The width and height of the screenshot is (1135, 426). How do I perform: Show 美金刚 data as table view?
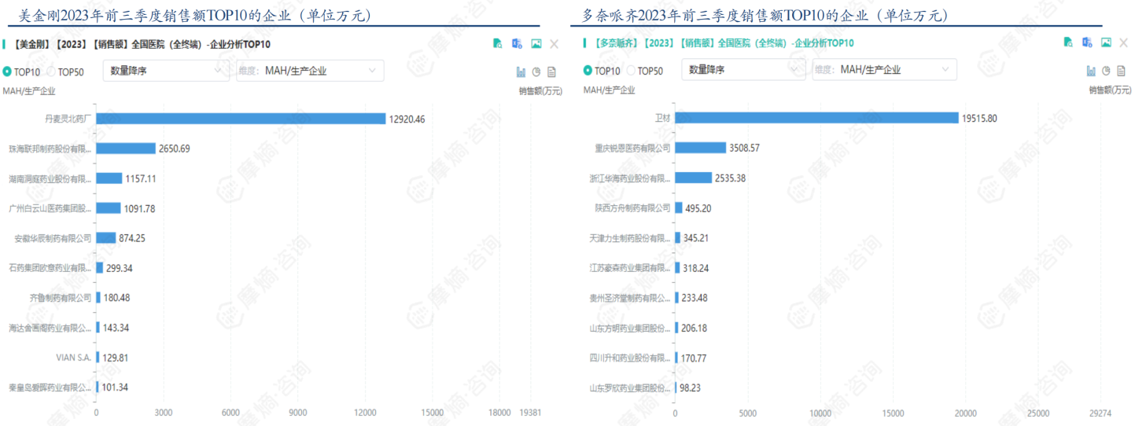click(x=551, y=72)
